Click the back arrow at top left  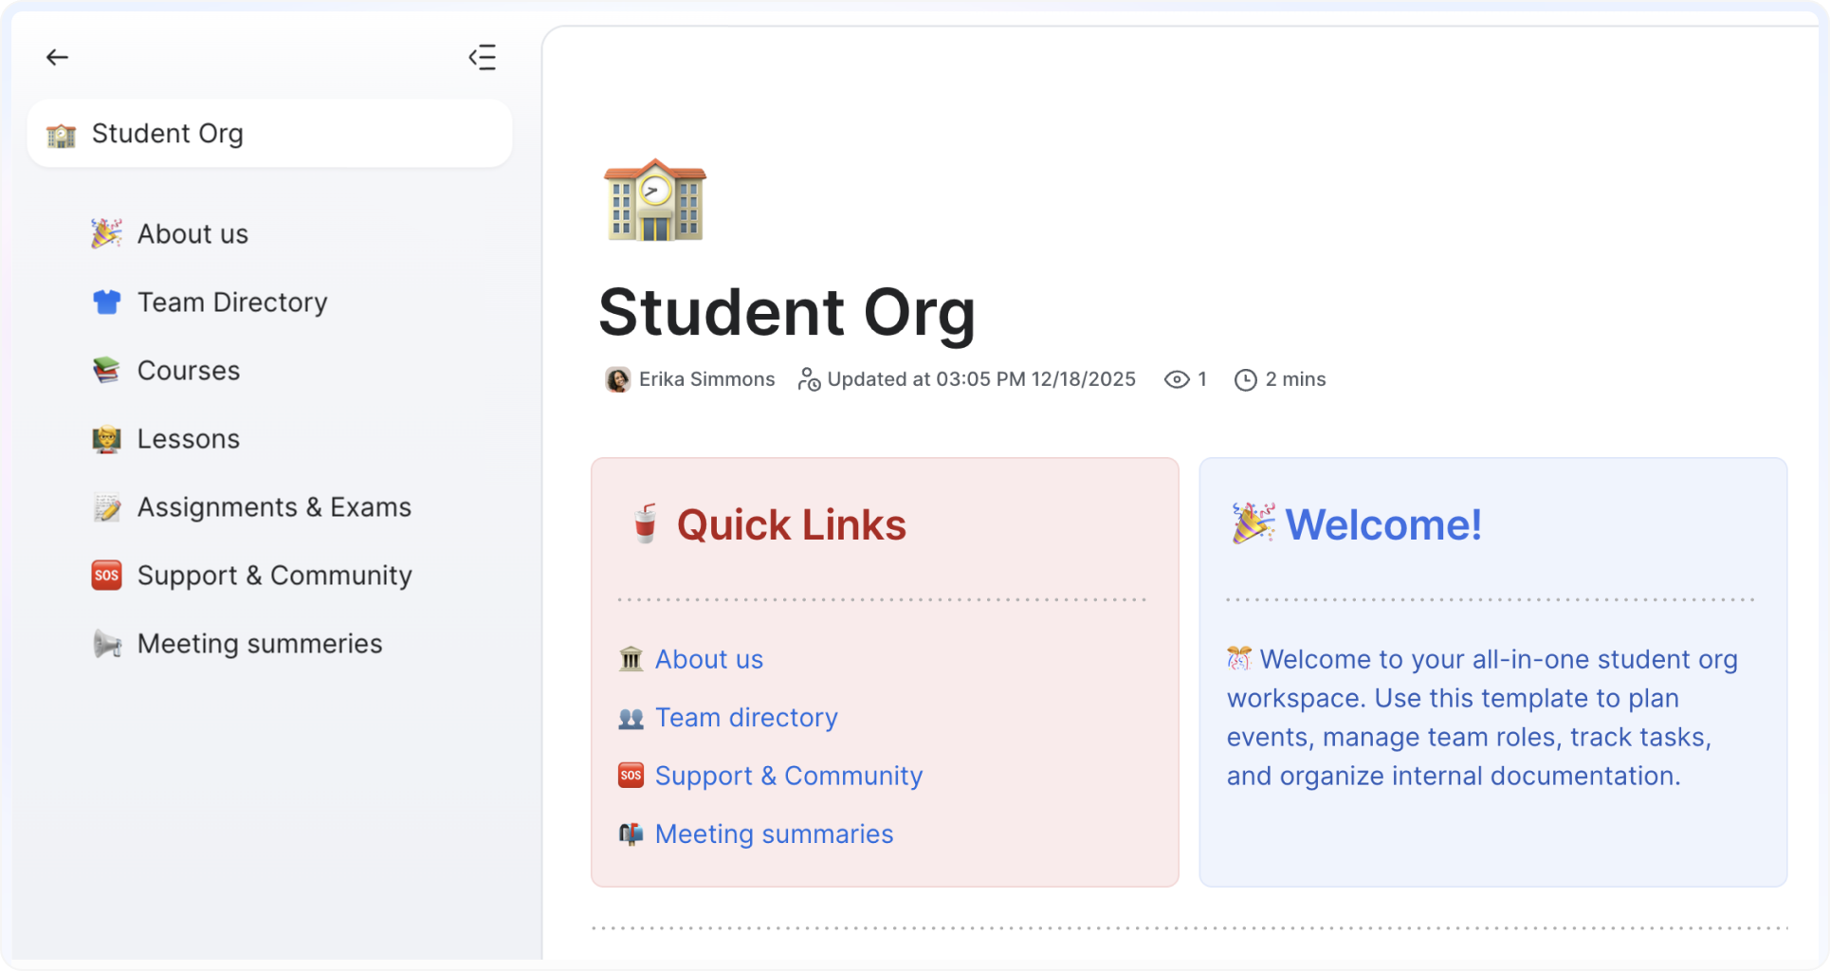point(57,57)
